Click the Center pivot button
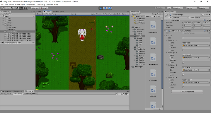Viewport: 211px width, 113px height. [35, 8]
